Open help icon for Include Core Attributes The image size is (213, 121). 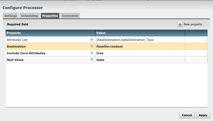(x=92, y=53)
